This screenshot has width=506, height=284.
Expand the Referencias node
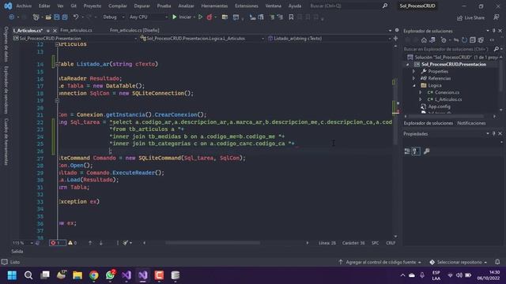pos(414,79)
